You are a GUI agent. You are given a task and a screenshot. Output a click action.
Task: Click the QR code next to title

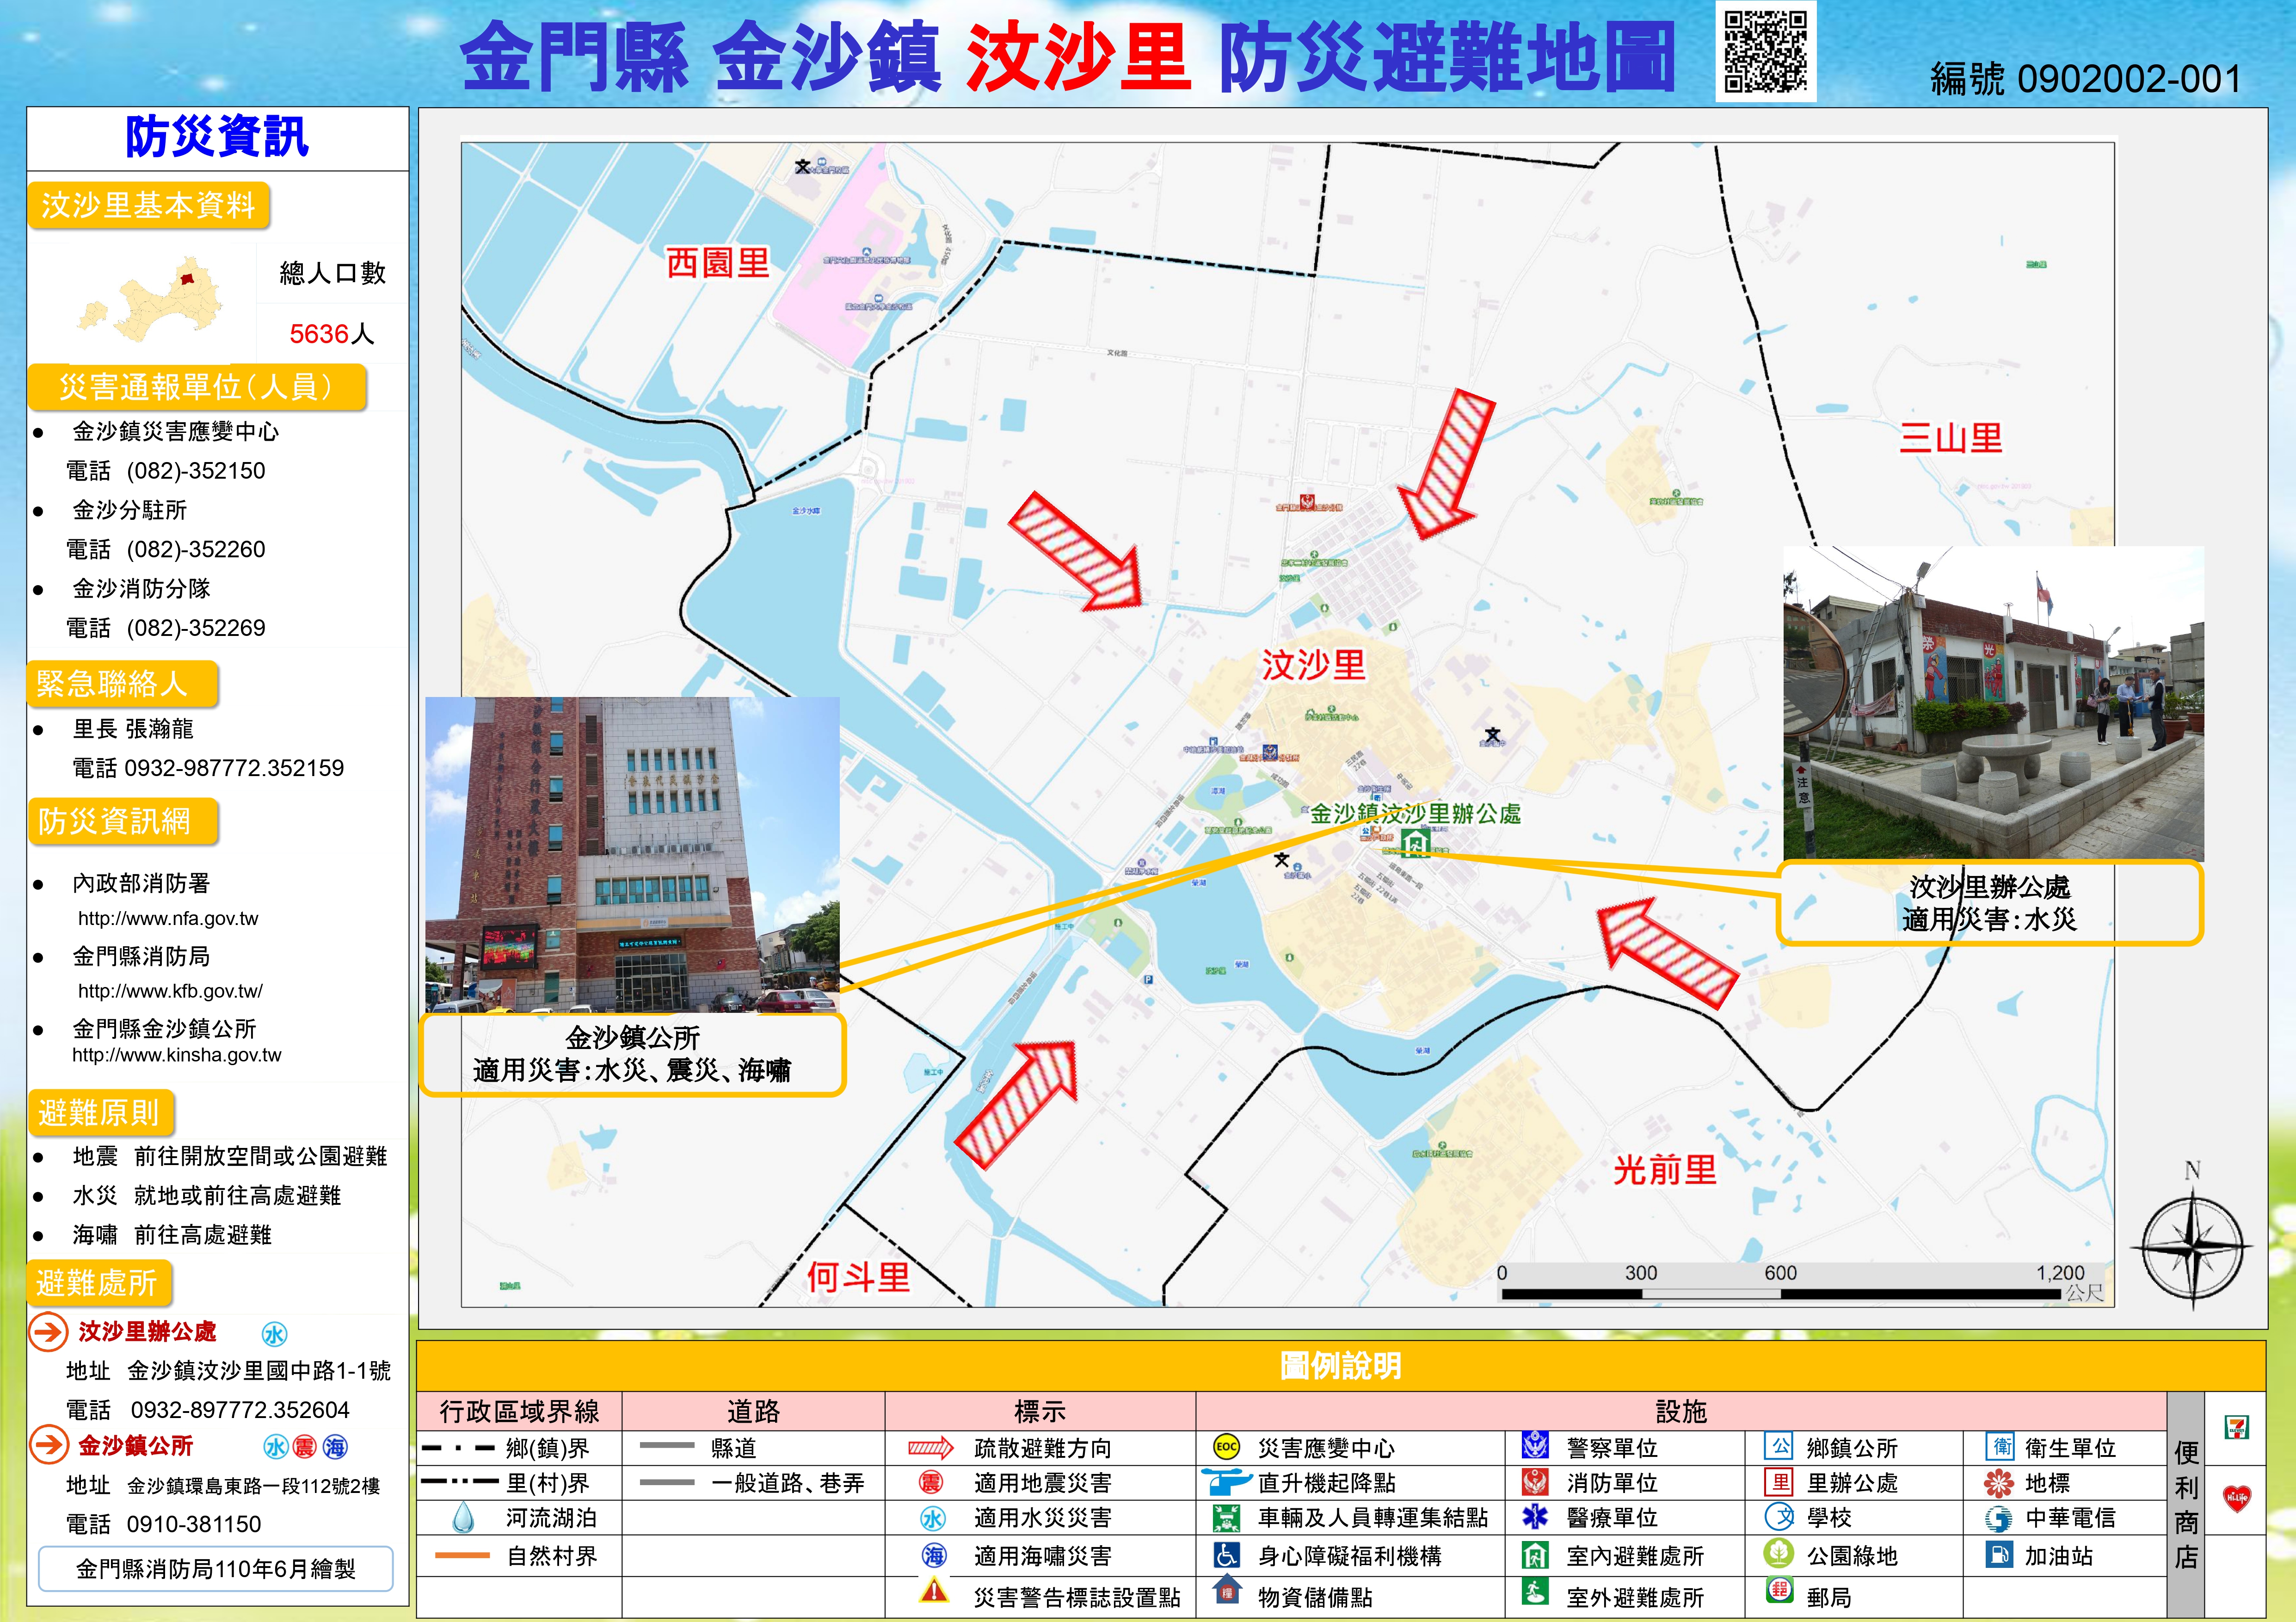tap(1765, 50)
